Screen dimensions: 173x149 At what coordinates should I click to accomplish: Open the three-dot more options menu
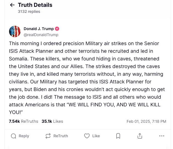[x=161, y=136]
